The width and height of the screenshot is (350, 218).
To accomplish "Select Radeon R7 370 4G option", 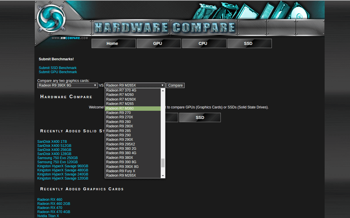I will tap(133, 90).
